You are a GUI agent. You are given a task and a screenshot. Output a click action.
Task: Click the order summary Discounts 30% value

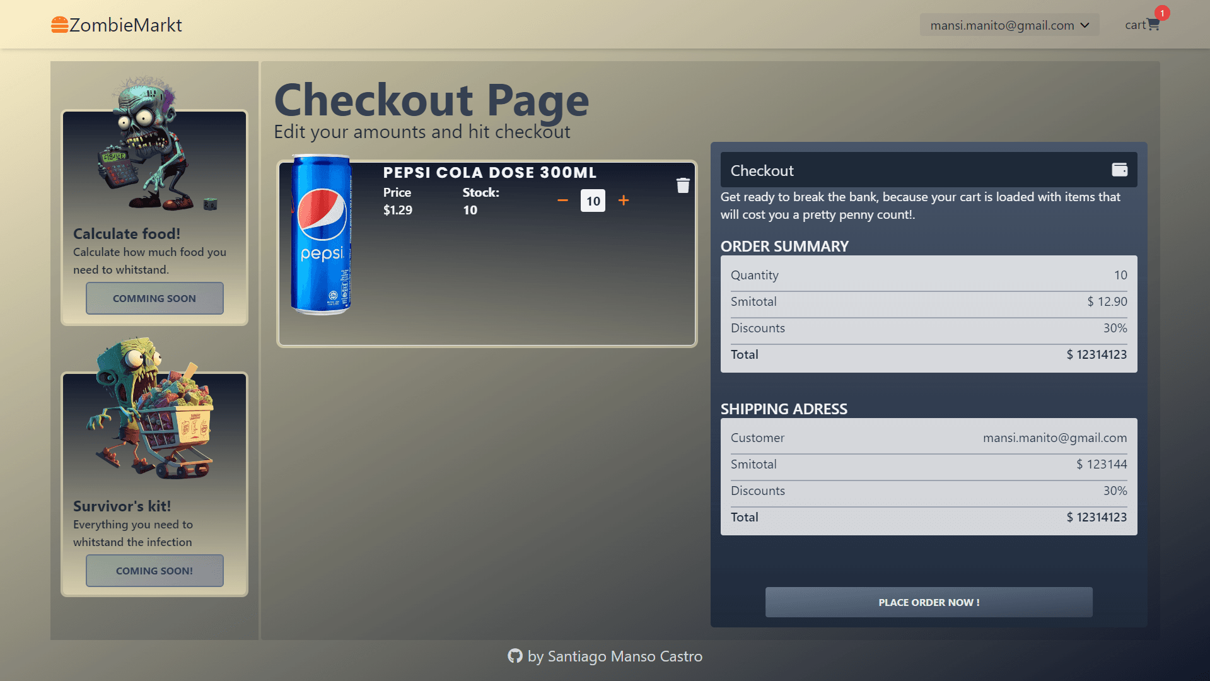(x=1115, y=328)
